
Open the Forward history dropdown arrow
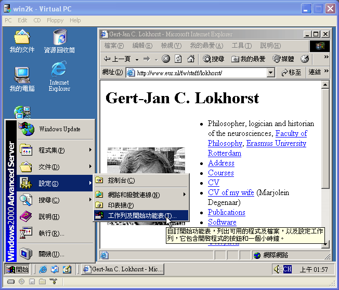click(156, 59)
